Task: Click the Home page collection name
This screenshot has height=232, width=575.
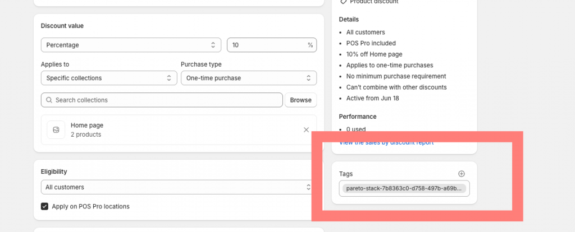Action: [87, 125]
